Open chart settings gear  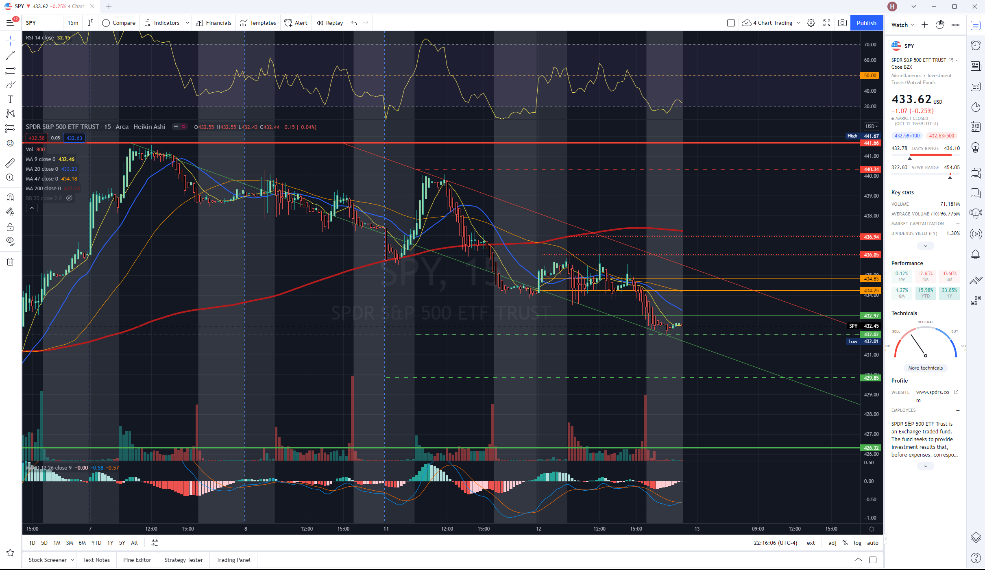pos(811,23)
